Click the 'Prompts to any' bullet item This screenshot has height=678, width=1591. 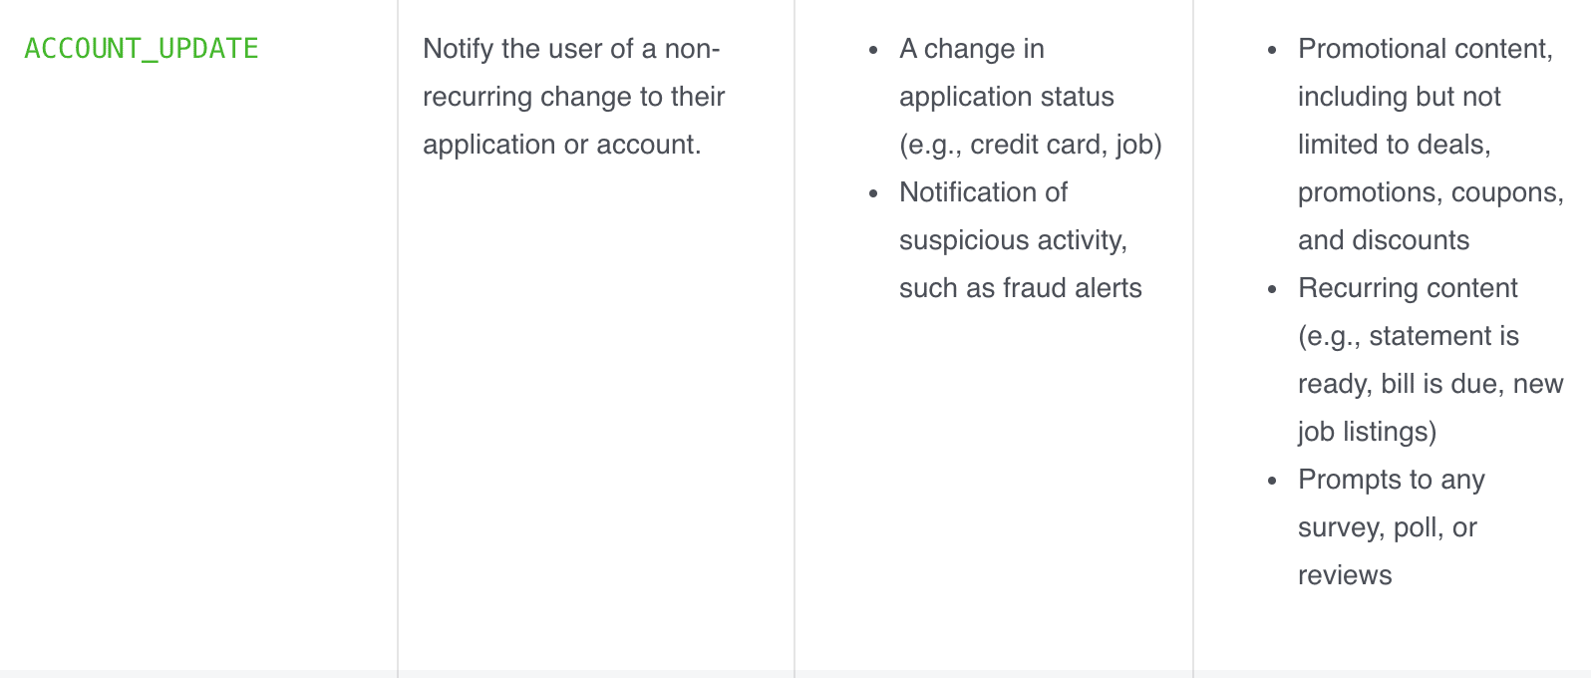1392,480
